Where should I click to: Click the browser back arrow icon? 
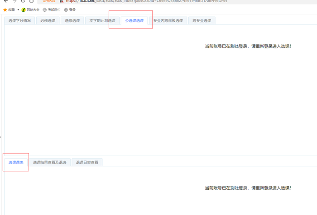click(5, 1)
